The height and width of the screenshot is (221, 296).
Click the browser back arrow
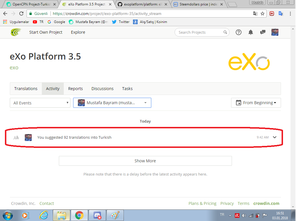pos(5,14)
